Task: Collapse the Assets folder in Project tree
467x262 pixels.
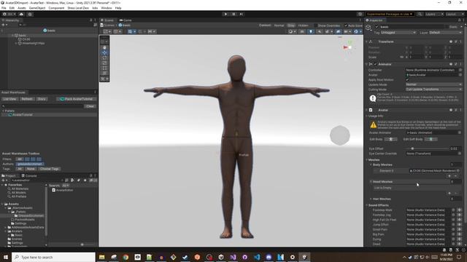Action: point(2,204)
